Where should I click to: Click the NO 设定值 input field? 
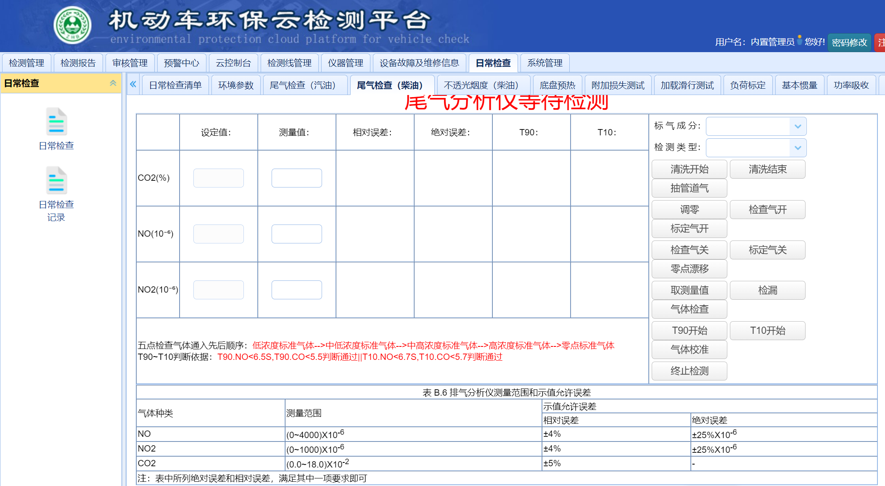(219, 234)
